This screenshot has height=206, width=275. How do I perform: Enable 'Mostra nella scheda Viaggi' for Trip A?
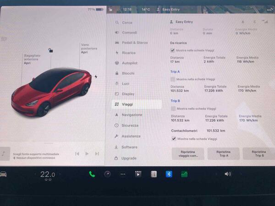click(173, 79)
